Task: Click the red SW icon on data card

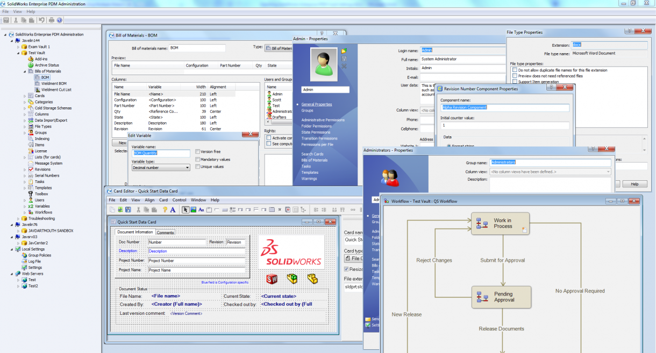Action: point(272,278)
